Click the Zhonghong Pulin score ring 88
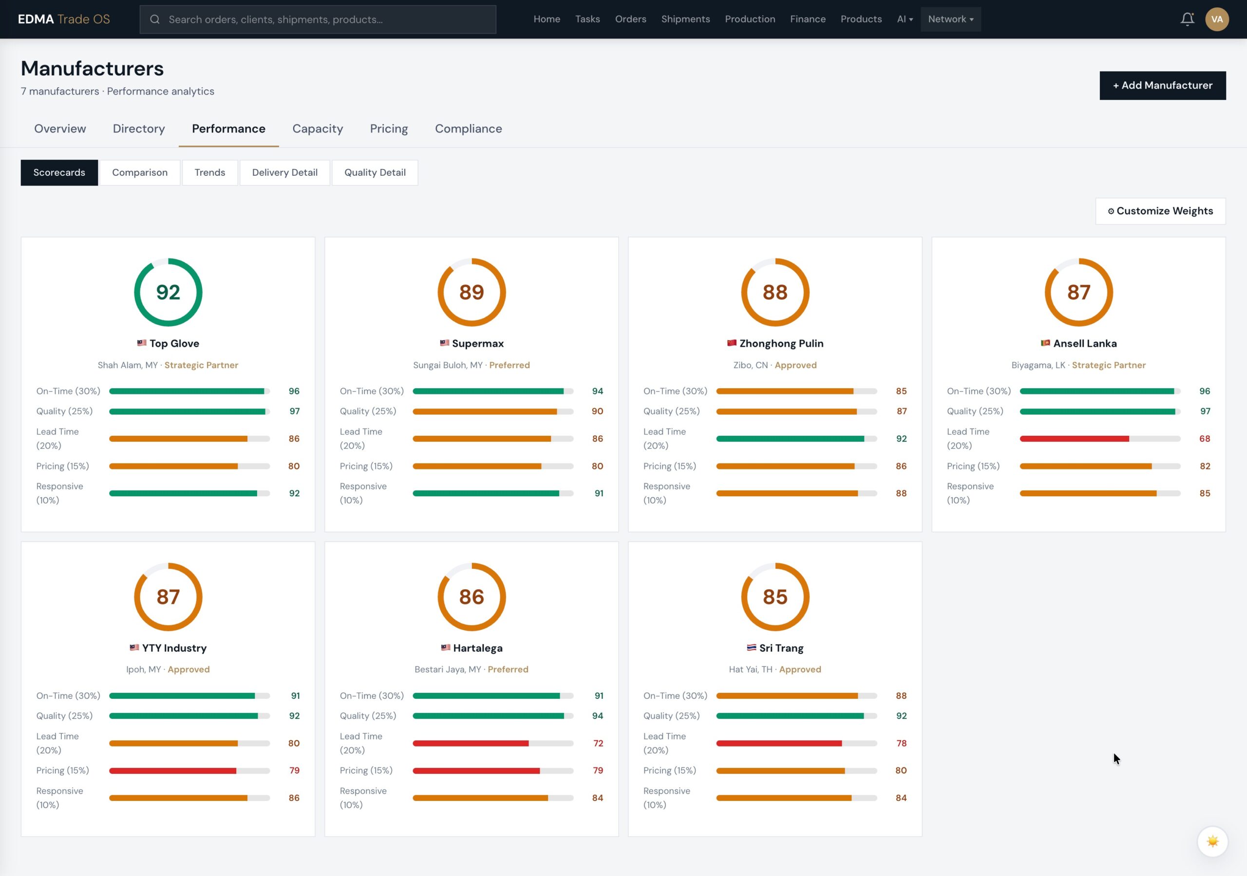The image size is (1247, 876). (x=775, y=292)
